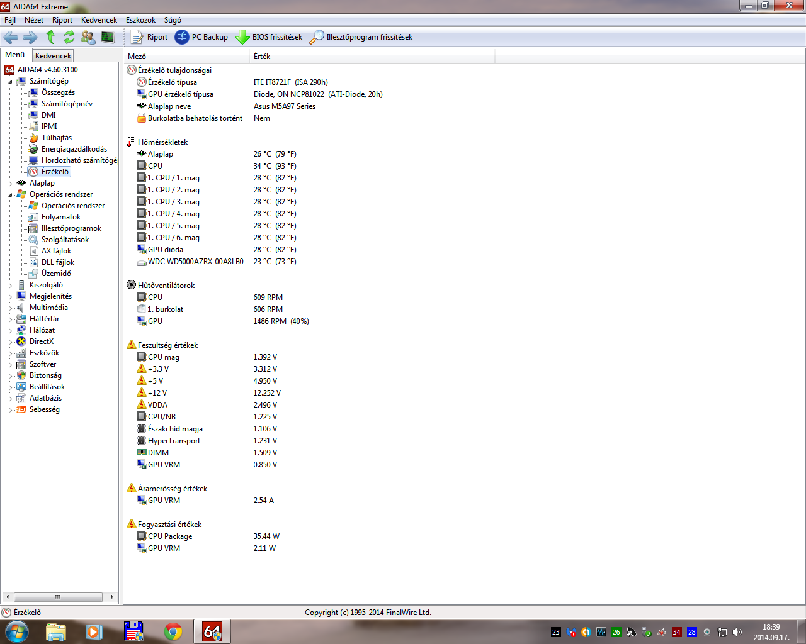Click the Back navigation arrow in toolbar
The image size is (806, 644).
(11, 37)
